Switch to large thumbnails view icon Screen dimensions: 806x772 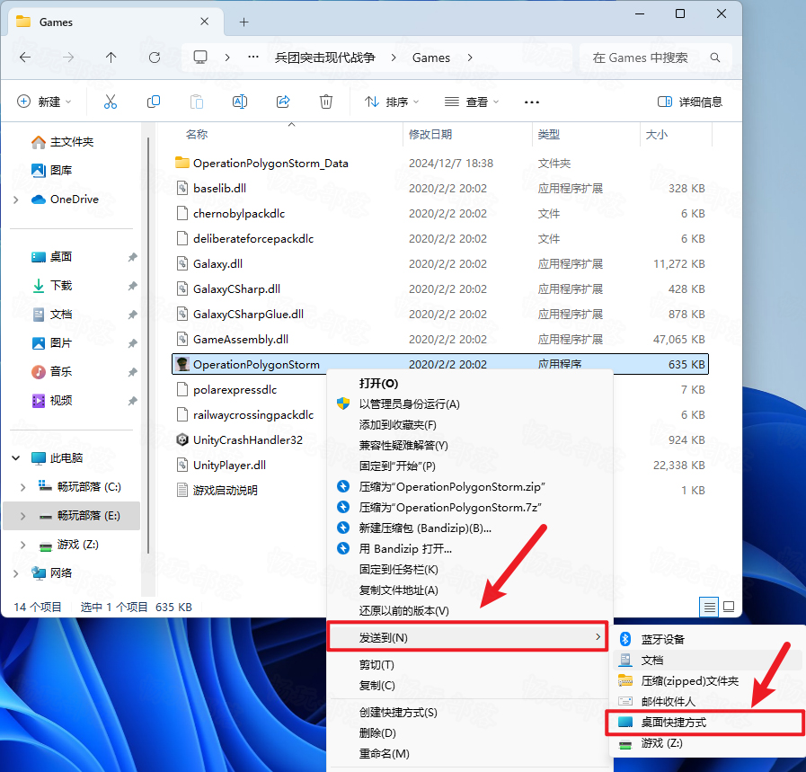(729, 607)
